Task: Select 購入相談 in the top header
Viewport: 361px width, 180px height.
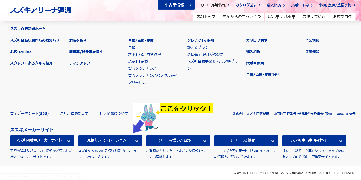Action: coord(276,5)
